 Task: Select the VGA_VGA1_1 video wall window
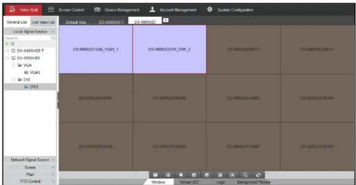pos(96,49)
